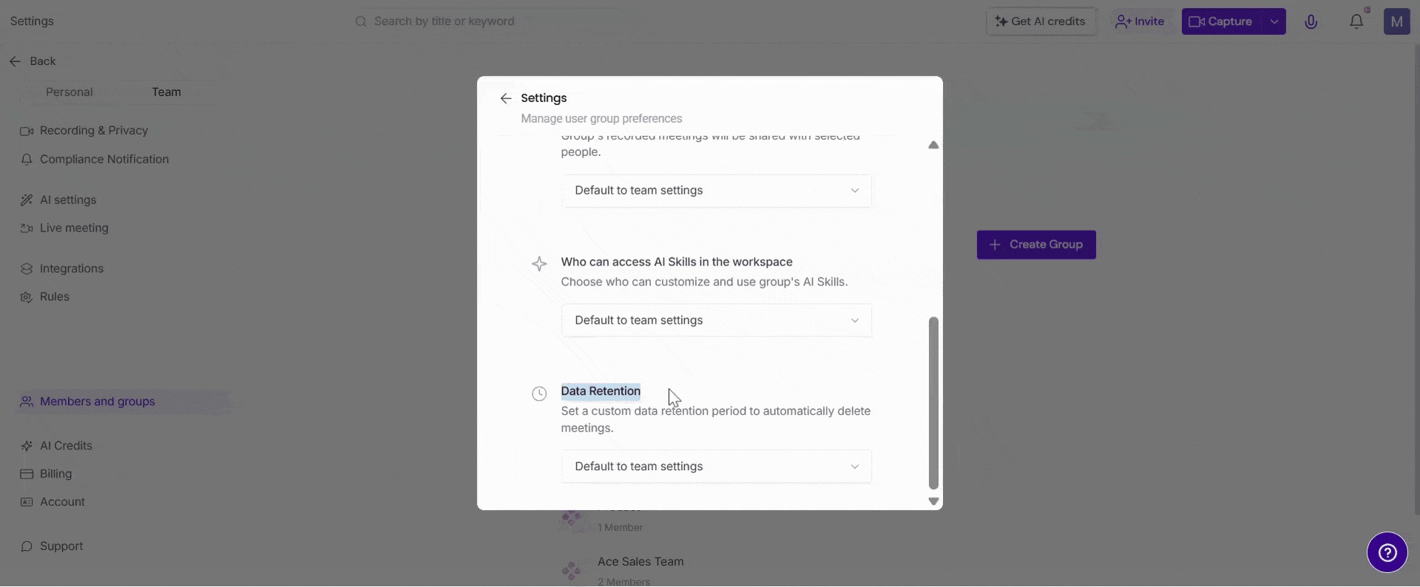Click the Create Group button
This screenshot has width=1420, height=587.
point(1035,245)
